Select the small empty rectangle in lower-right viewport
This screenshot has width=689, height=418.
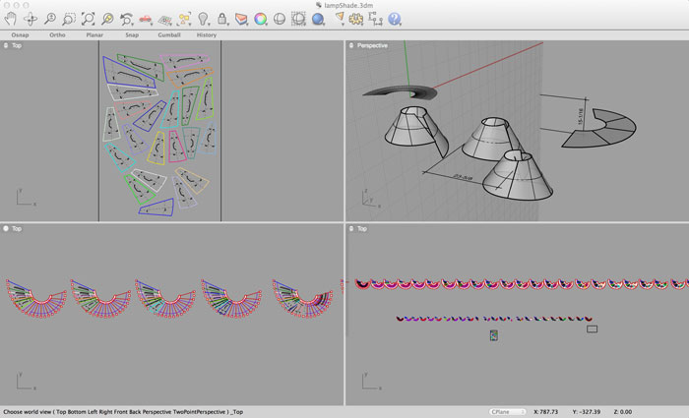592,328
